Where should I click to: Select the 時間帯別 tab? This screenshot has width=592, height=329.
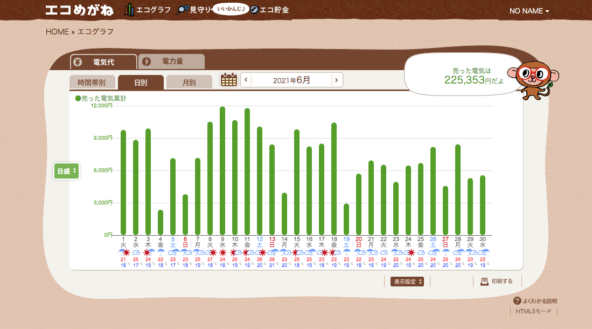click(92, 82)
